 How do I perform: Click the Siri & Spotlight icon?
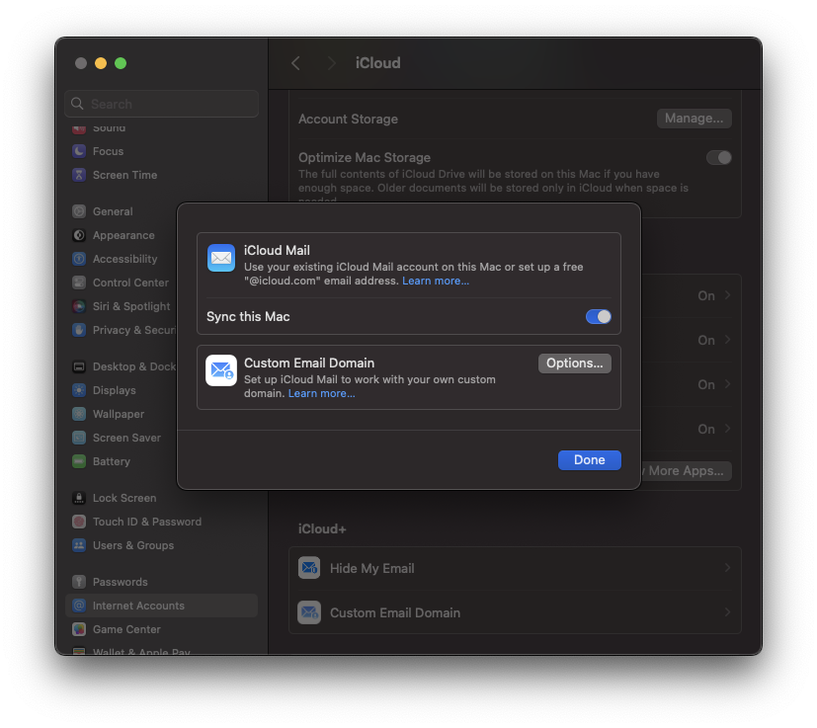79,306
